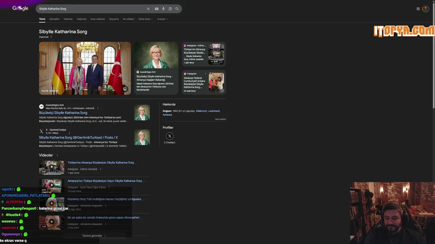Screen dimensions: 435x244
Task: Go to the Google home logo
Action: coord(20,8)
